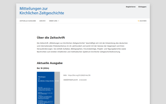This screenshot has width=166, height=104.
Task: Select the Aktuelle Ausgabe section heading
Action: click(50, 63)
